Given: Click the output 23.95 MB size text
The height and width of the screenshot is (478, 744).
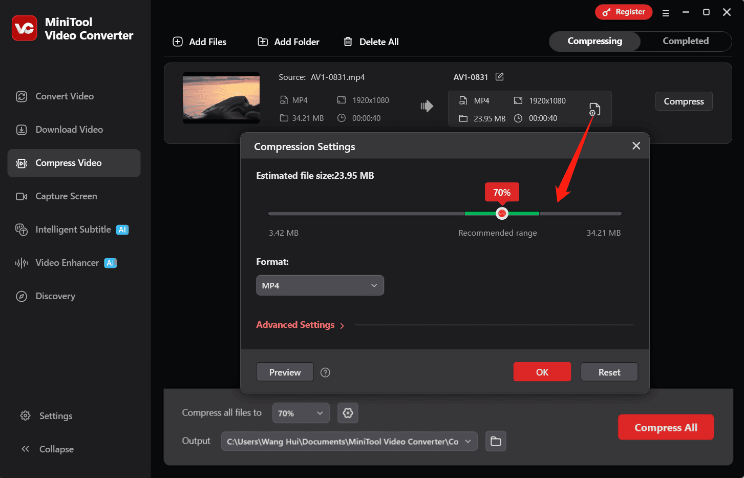Looking at the screenshot, I should coord(490,118).
